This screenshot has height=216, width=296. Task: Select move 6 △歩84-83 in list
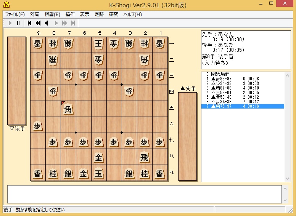(243, 102)
